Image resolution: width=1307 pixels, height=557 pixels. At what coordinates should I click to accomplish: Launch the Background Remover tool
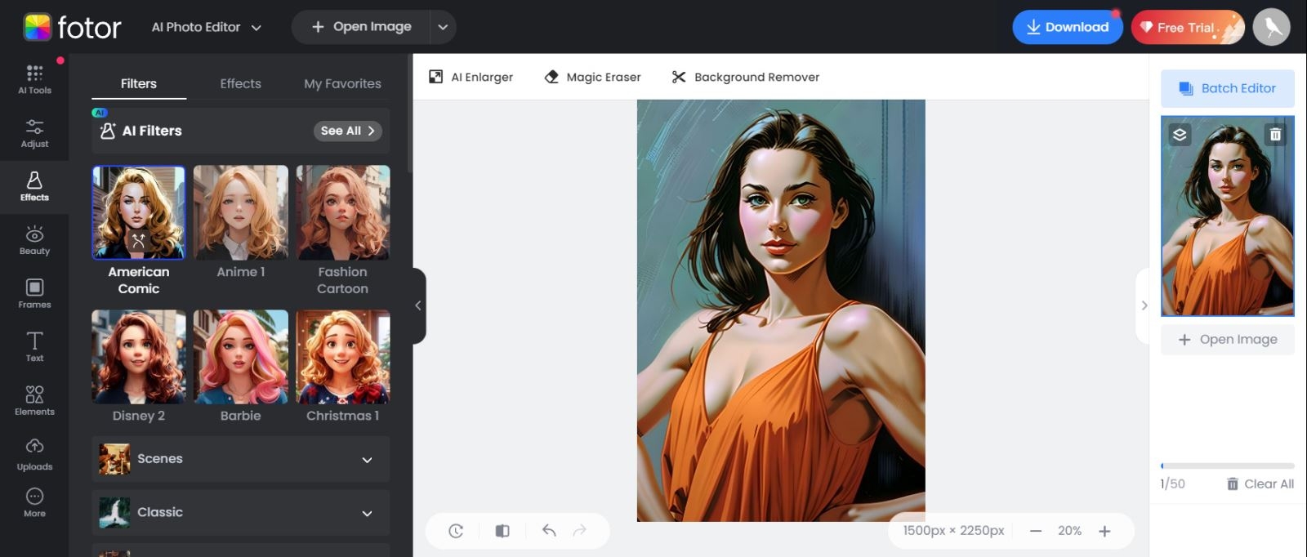(x=746, y=77)
